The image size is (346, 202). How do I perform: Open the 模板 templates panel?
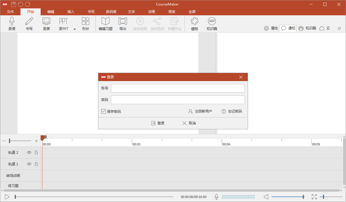coord(194,23)
